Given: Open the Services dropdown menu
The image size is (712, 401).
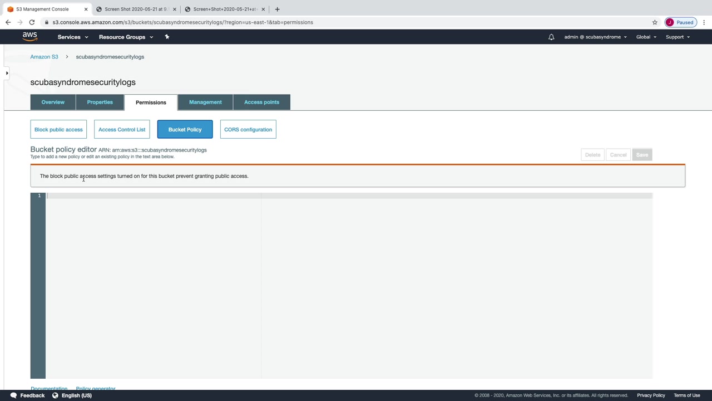Looking at the screenshot, I should (x=73, y=37).
